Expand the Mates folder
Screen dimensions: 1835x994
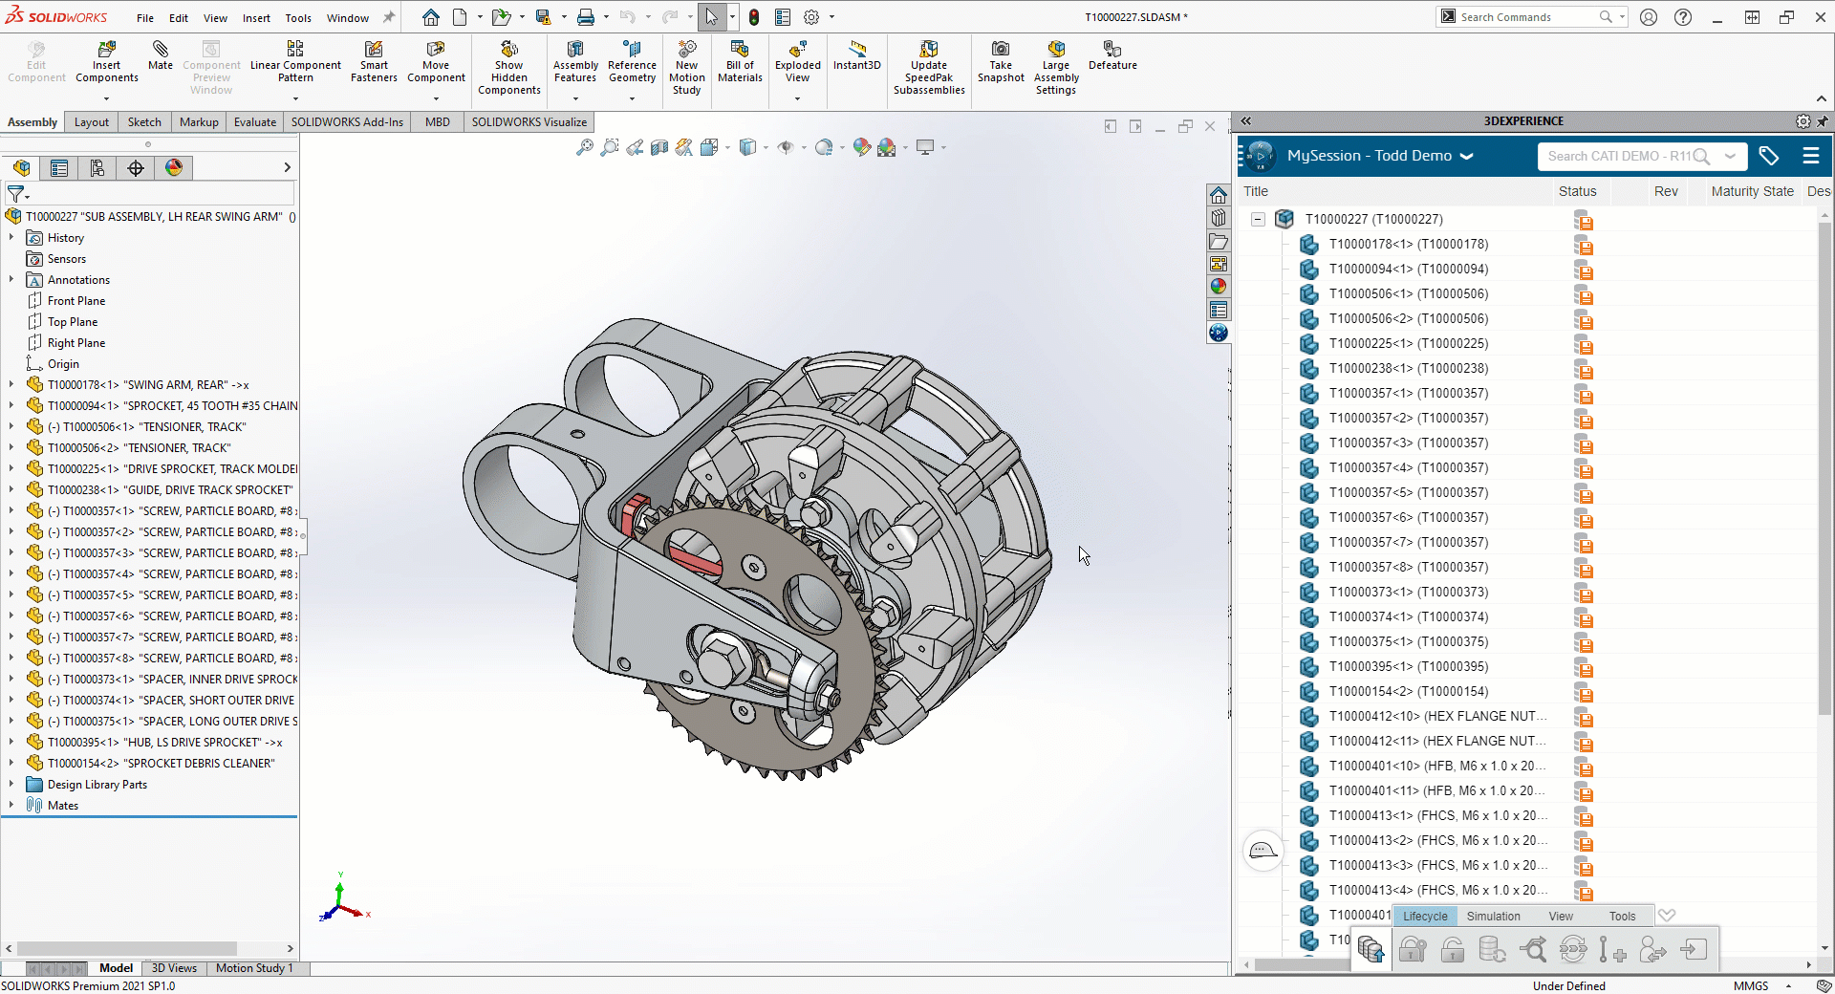11,806
